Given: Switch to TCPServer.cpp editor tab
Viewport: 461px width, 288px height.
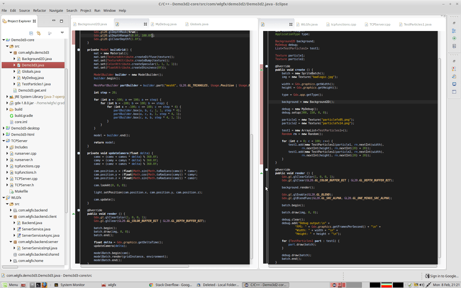Looking at the screenshot, I should pyautogui.click(x=377, y=24).
